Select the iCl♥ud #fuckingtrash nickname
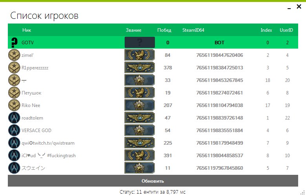The width and height of the screenshot is (306, 196). (49, 156)
